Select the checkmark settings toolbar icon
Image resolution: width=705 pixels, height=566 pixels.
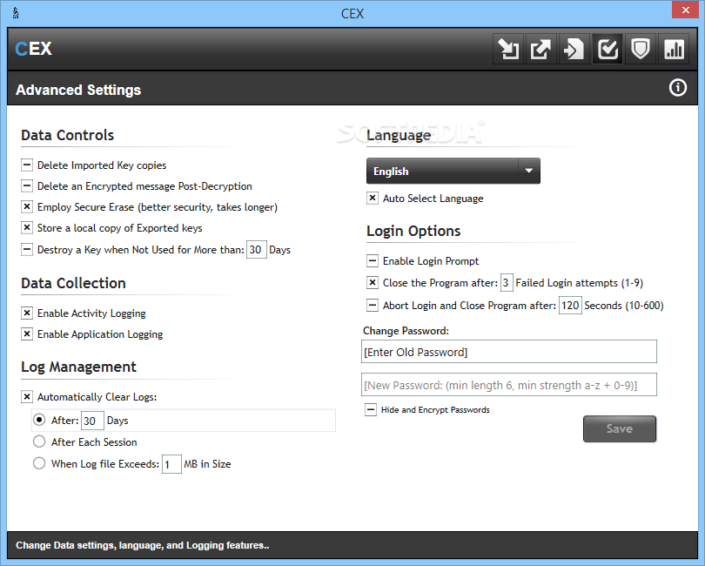click(608, 49)
